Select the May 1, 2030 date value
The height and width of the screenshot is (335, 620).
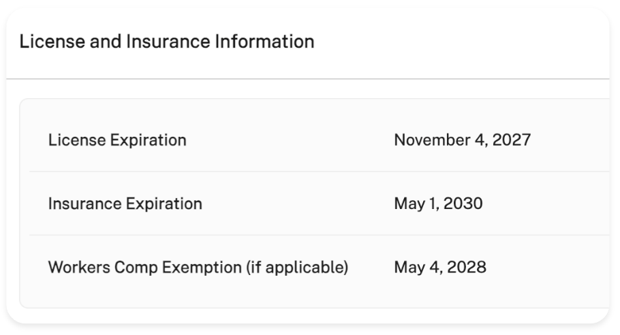tap(438, 204)
